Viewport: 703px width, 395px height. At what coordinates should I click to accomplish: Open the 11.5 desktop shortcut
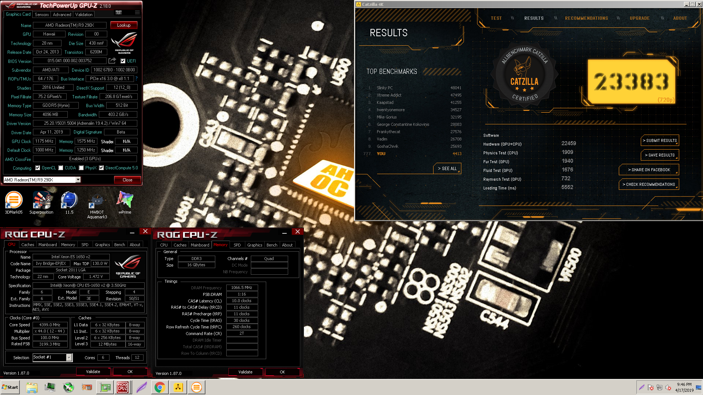69,203
